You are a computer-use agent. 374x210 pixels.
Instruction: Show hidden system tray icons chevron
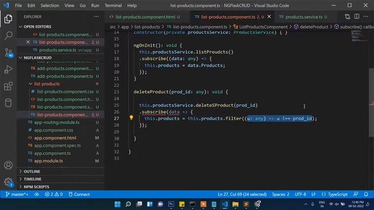(x=306, y=204)
